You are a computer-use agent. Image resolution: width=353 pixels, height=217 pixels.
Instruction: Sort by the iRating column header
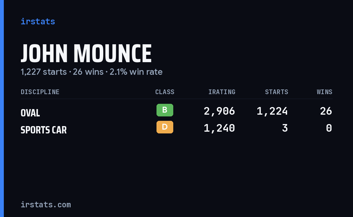pyautogui.click(x=222, y=92)
